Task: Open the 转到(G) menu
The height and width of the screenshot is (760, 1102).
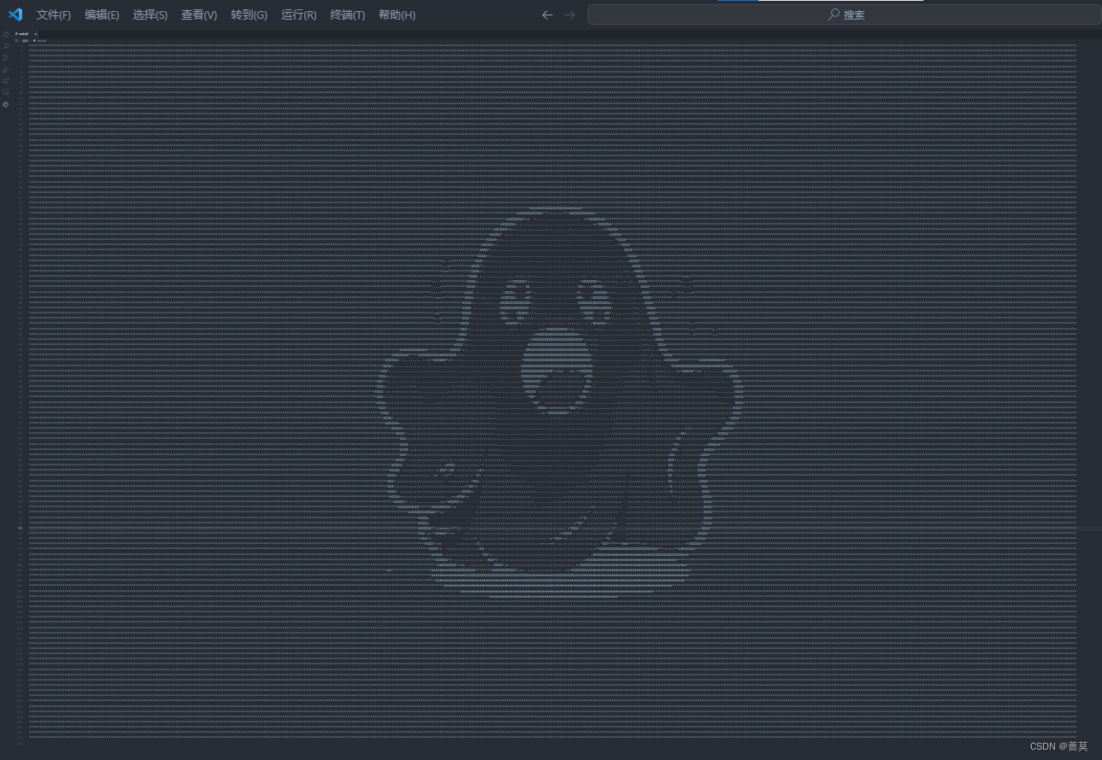Action: click(249, 15)
